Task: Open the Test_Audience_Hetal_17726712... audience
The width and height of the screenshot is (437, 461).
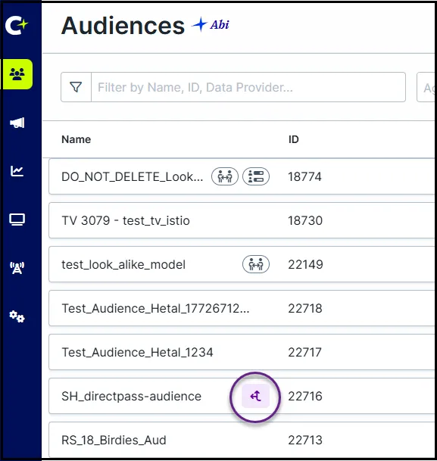Action: [155, 308]
